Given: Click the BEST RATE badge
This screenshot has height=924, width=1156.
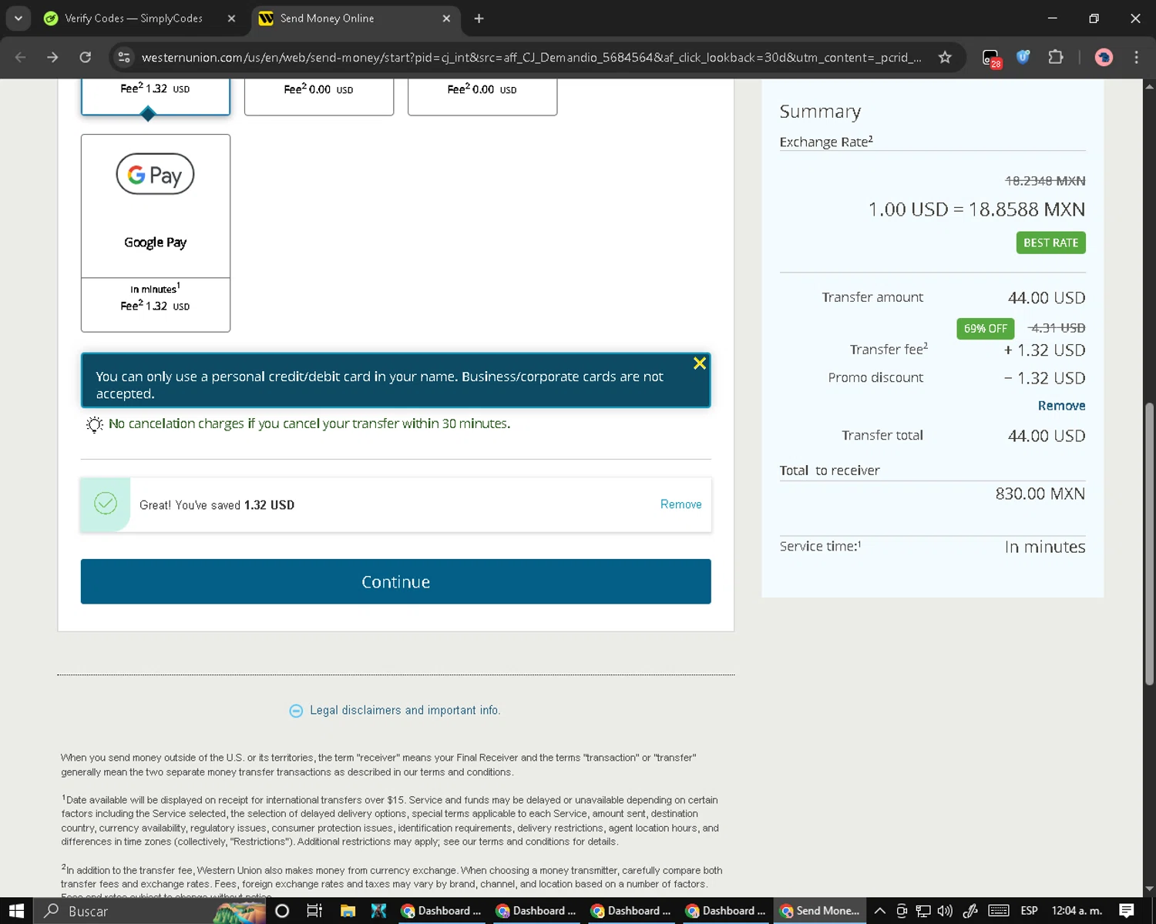Looking at the screenshot, I should (x=1050, y=243).
